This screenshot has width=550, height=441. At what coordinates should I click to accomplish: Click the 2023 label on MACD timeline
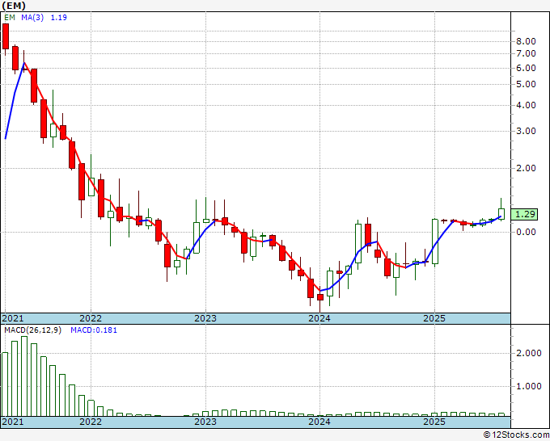pyautogui.click(x=205, y=422)
